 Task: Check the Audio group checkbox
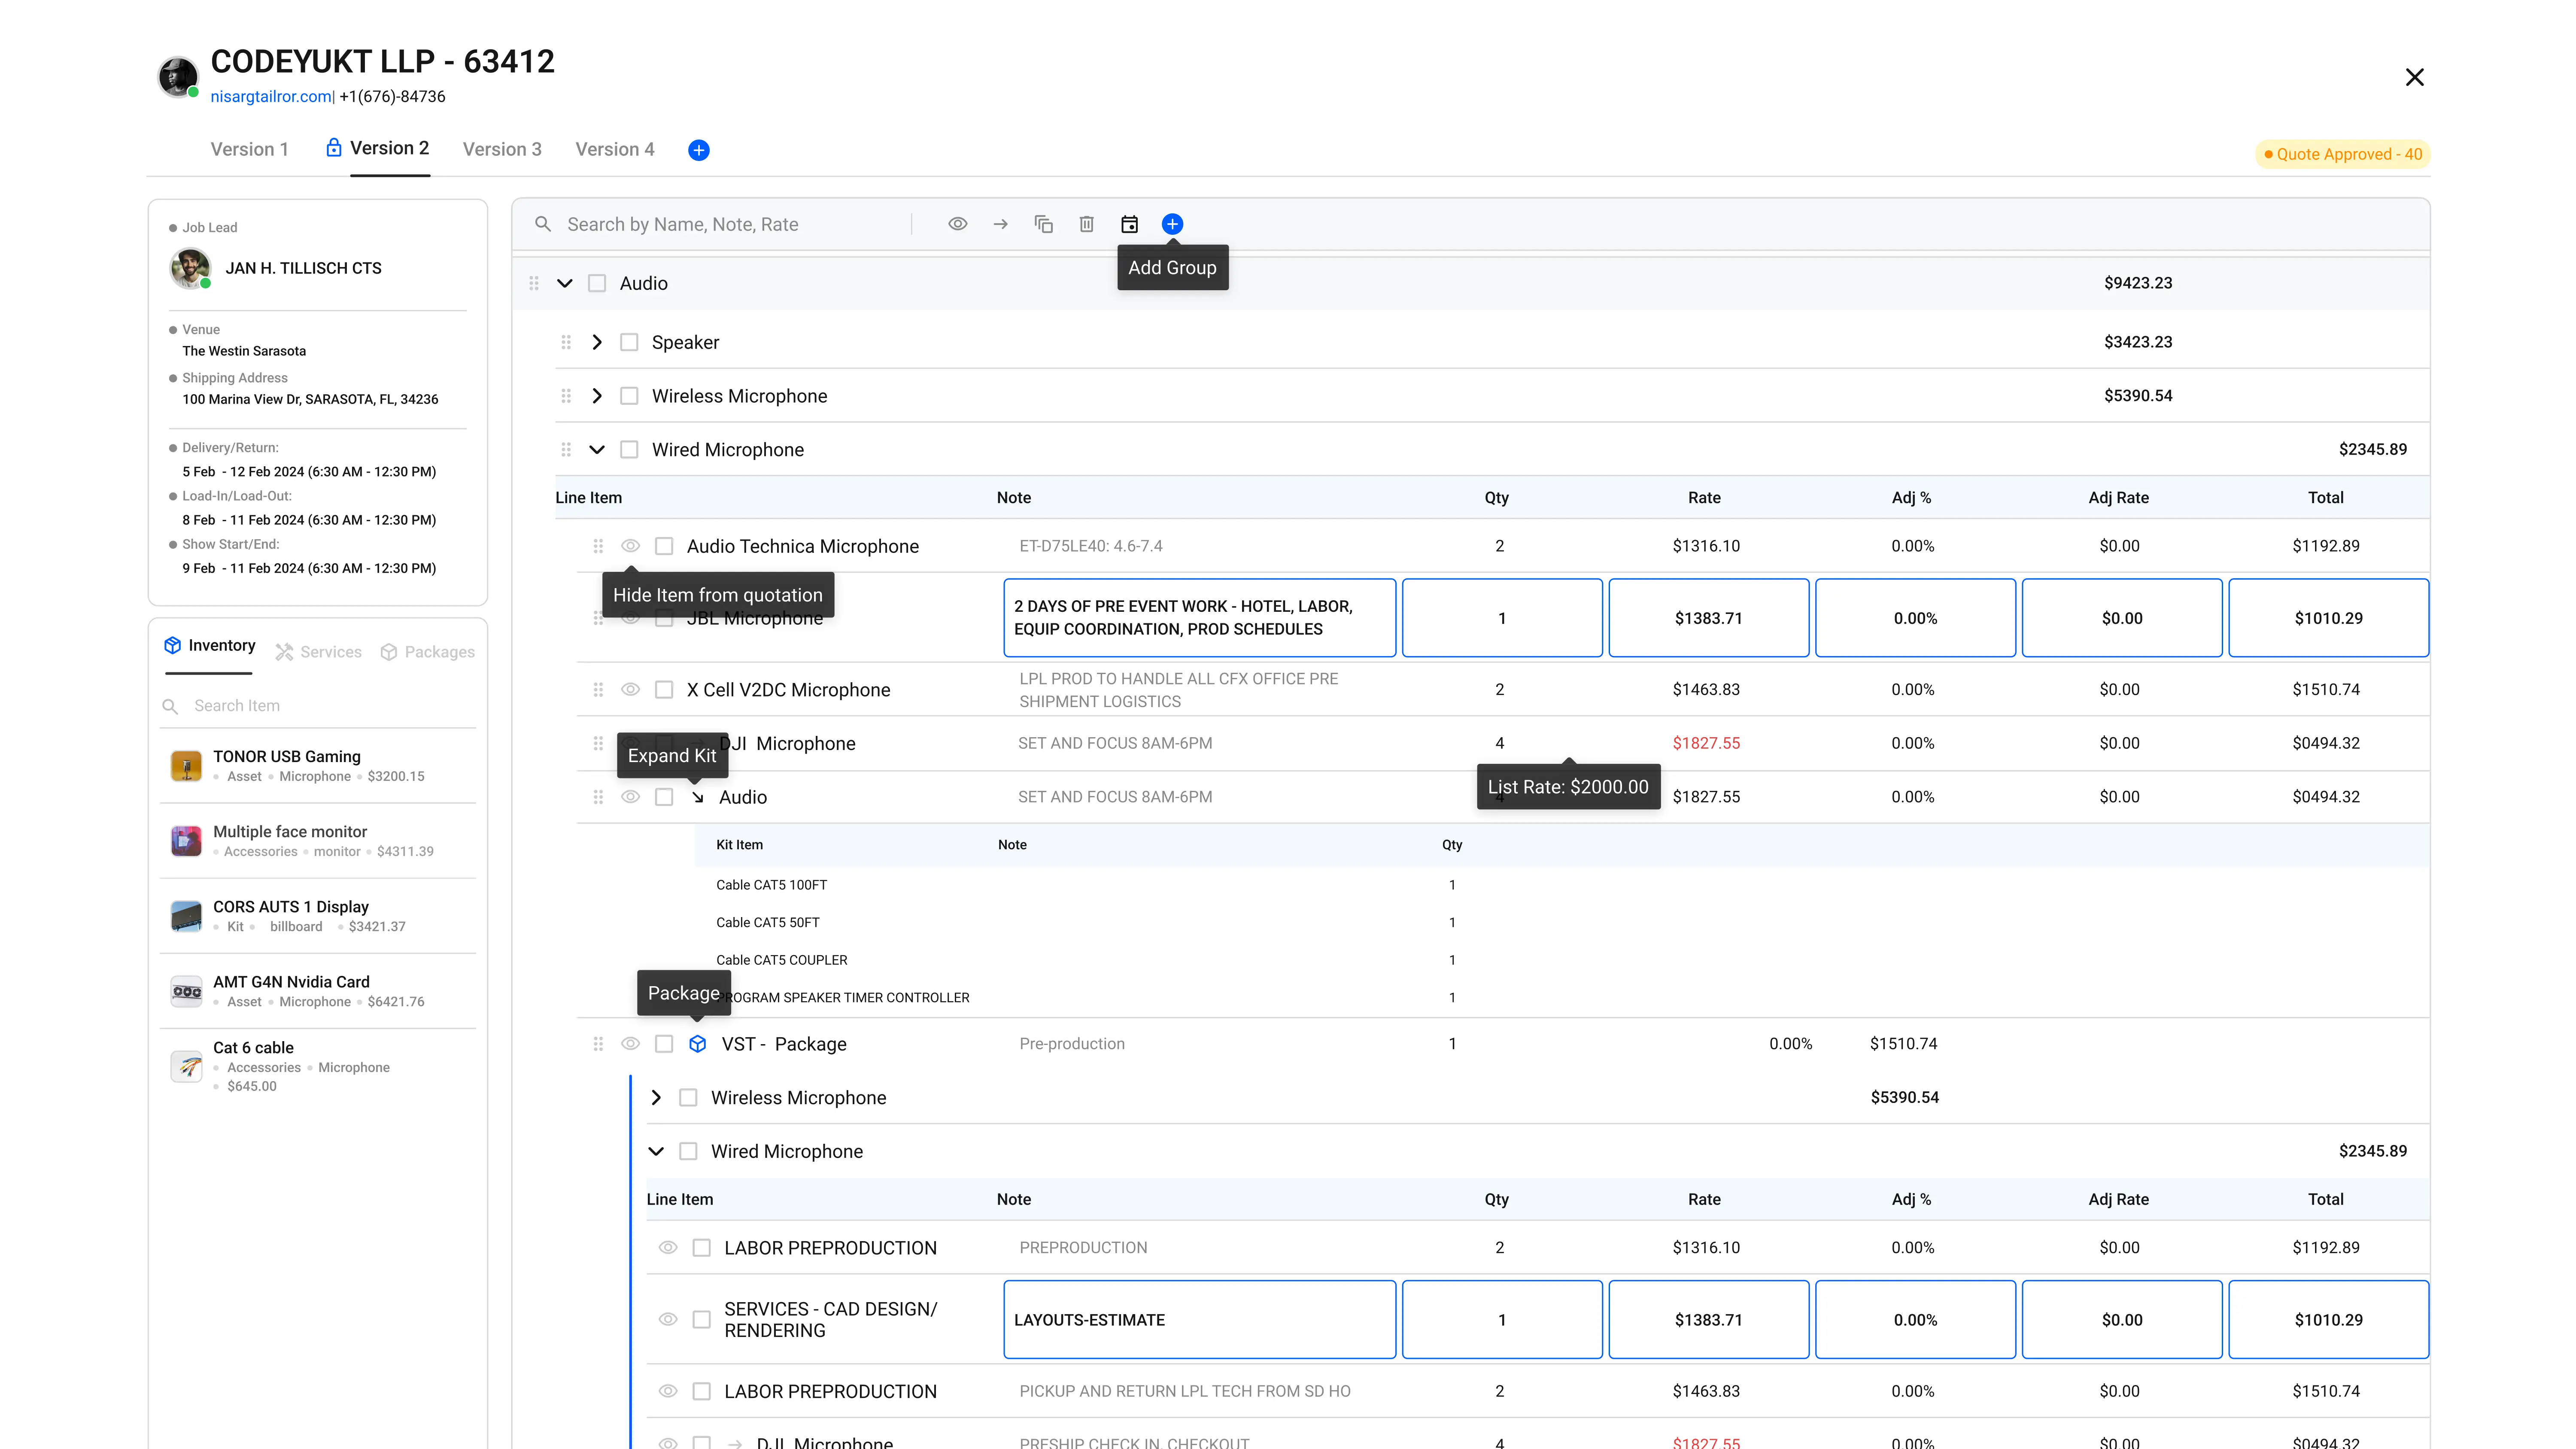597,283
